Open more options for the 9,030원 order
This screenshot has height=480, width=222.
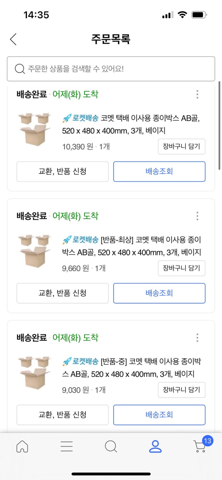[x=197, y=338]
